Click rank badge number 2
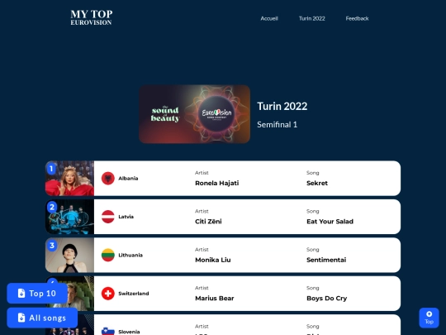 click(52, 207)
